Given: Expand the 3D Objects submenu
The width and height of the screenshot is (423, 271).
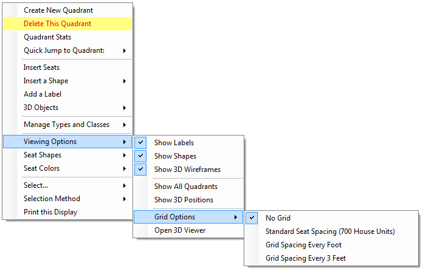Looking at the screenshot, I should pos(41,108).
